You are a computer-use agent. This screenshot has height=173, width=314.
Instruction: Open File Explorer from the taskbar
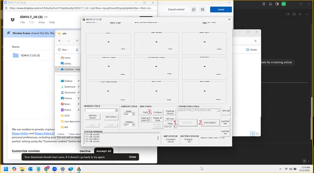click(x=22, y=169)
